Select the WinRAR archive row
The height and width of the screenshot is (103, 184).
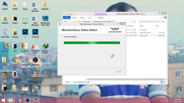(146, 33)
